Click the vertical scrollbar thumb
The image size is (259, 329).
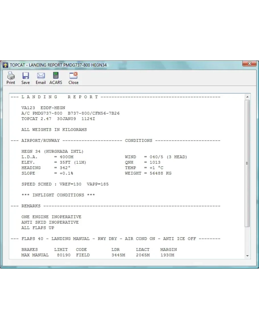(247, 163)
